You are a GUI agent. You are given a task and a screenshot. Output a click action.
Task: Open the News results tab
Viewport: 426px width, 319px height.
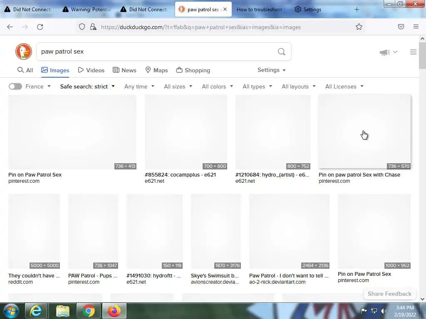click(124, 70)
